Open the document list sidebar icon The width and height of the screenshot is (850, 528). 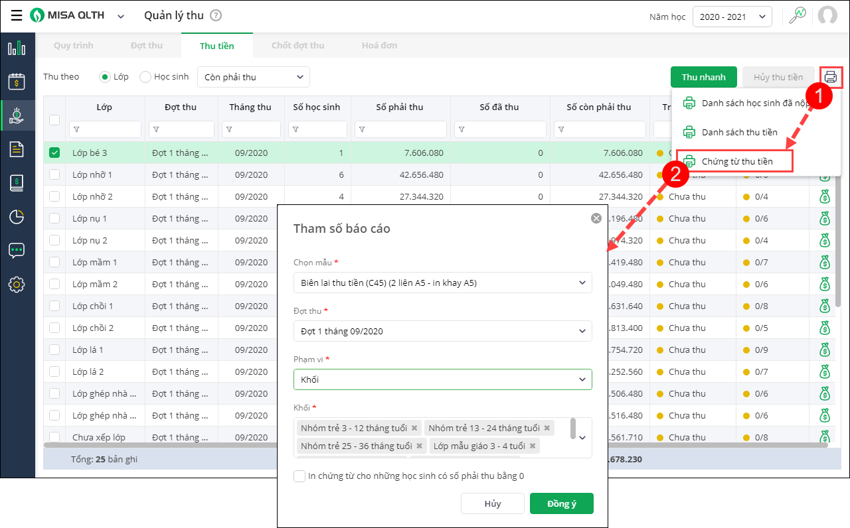17,149
